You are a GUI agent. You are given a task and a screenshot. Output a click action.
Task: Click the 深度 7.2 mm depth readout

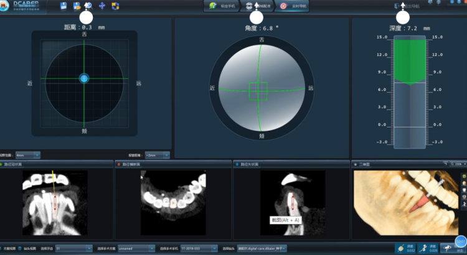[410, 28]
